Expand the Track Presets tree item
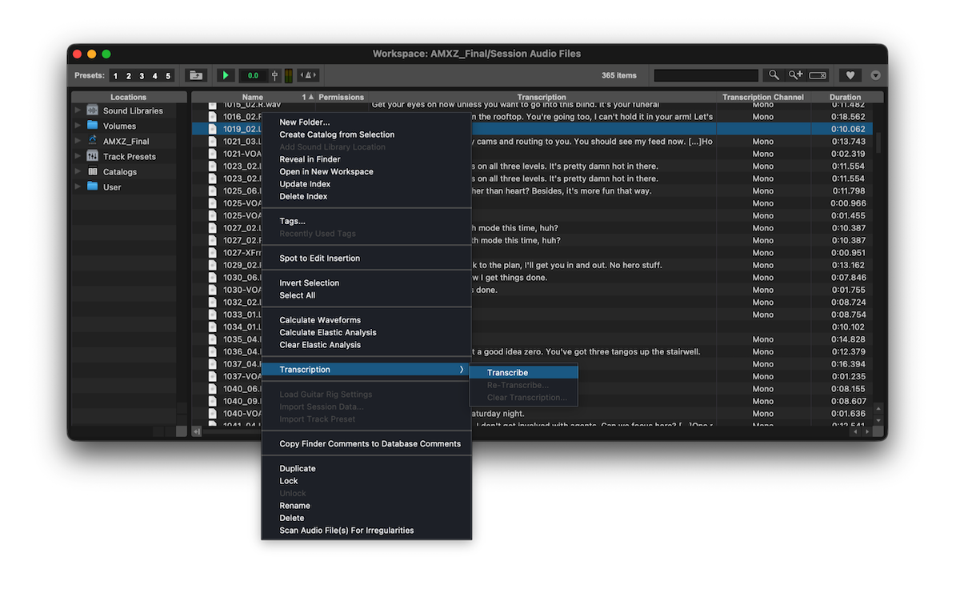Viewport: 960px width, 609px height. point(78,156)
